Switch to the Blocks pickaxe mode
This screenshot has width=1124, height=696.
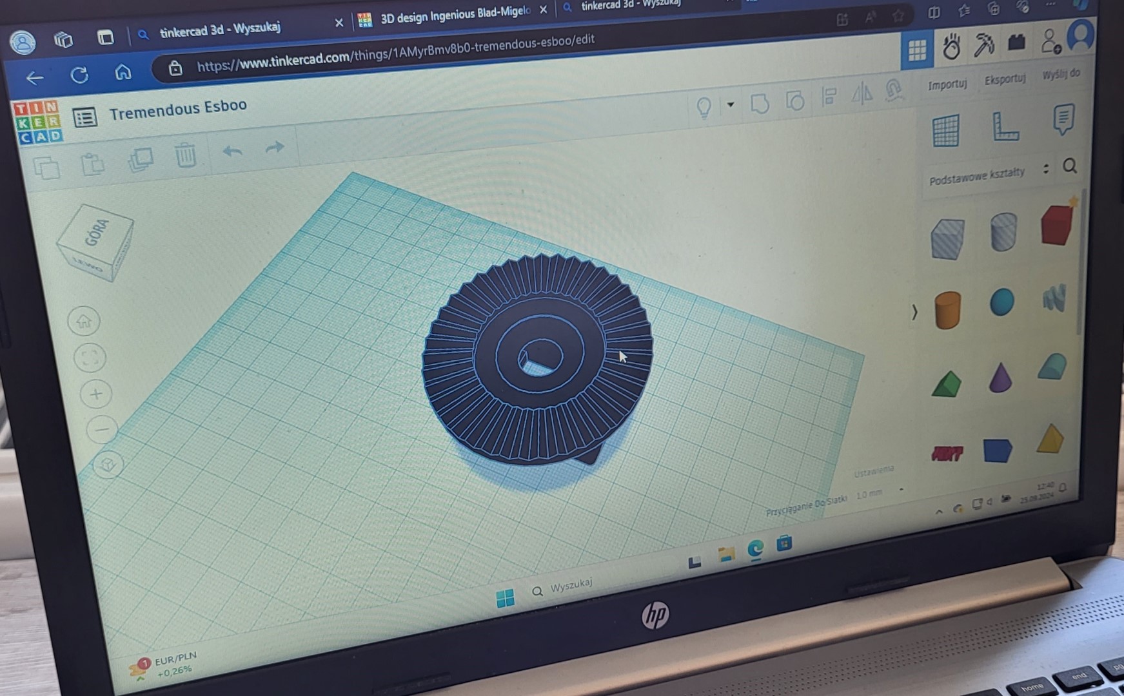pos(984,44)
